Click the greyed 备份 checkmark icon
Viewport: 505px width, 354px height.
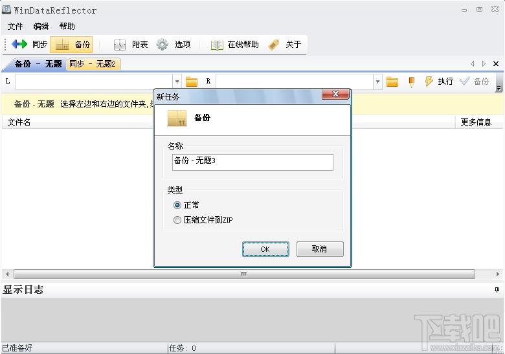coord(464,81)
